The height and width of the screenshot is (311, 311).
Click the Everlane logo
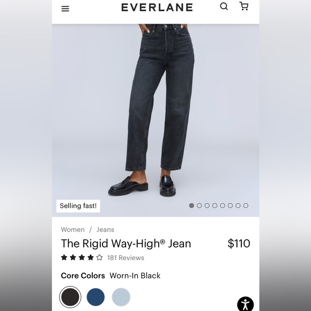(x=157, y=8)
